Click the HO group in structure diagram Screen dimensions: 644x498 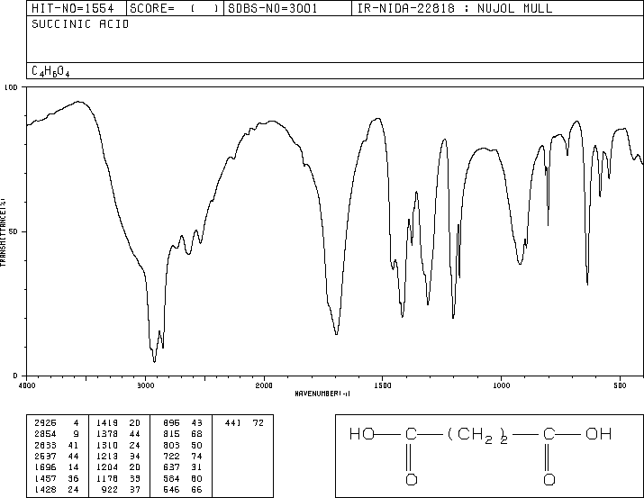pyautogui.click(x=362, y=434)
